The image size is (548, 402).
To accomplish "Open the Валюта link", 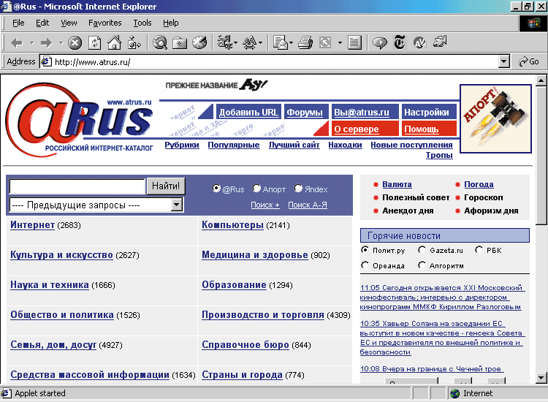I will 397,184.
